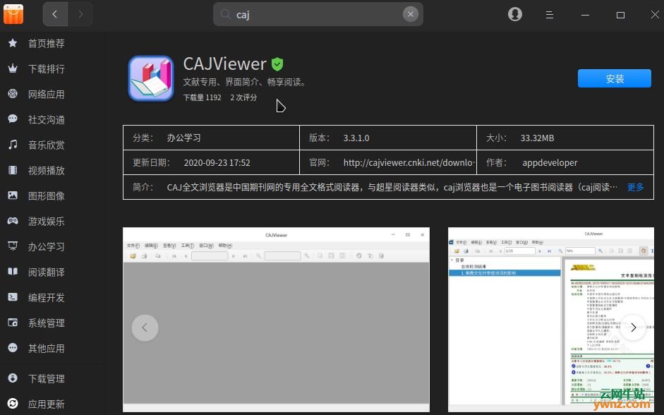Select 网络应用 in the sidebar
664x415 pixels.
(46, 94)
